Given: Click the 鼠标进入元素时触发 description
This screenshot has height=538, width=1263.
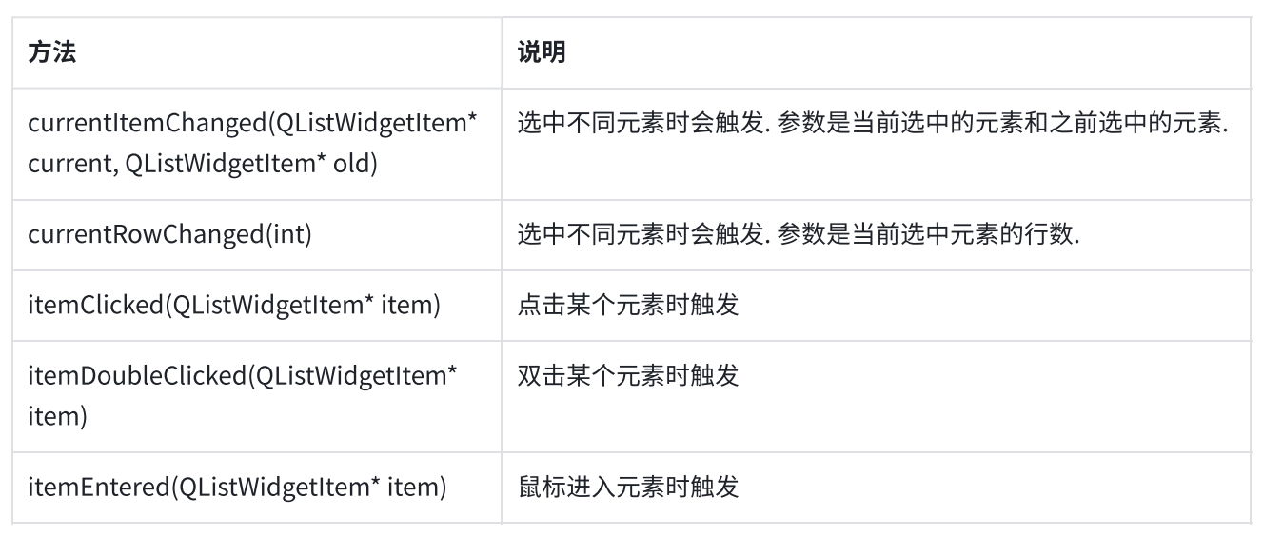Looking at the screenshot, I should [x=628, y=488].
